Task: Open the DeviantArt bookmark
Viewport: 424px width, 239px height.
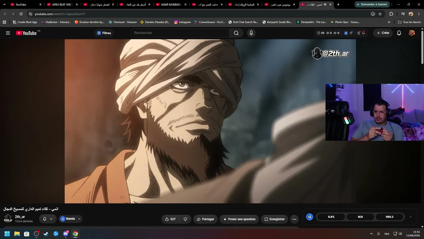Action: [311, 22]
